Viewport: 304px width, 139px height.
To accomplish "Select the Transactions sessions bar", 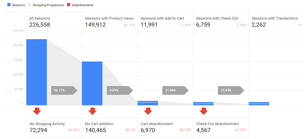I will pyautogui.click(x=259, y=103).
